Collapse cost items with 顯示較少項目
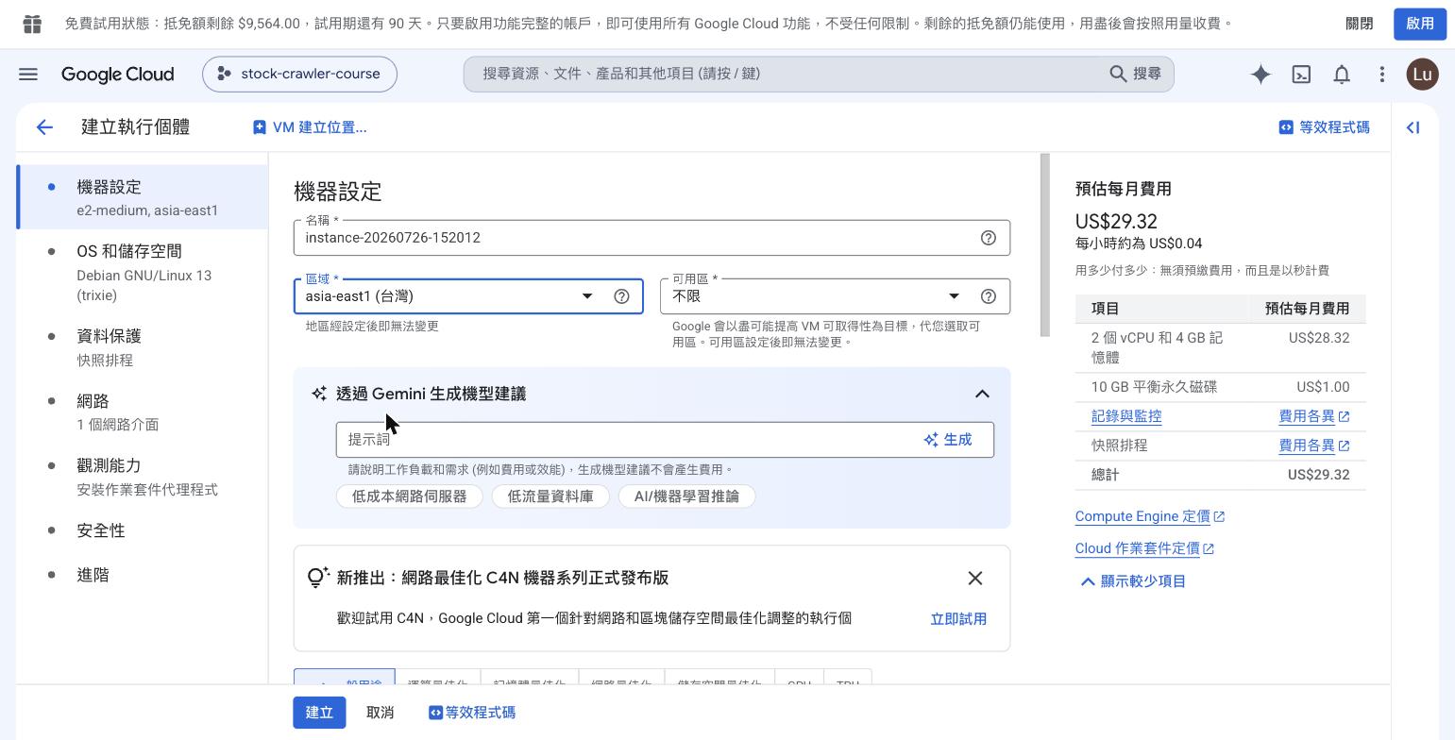1455x740 pixels. pos(1133,581)
